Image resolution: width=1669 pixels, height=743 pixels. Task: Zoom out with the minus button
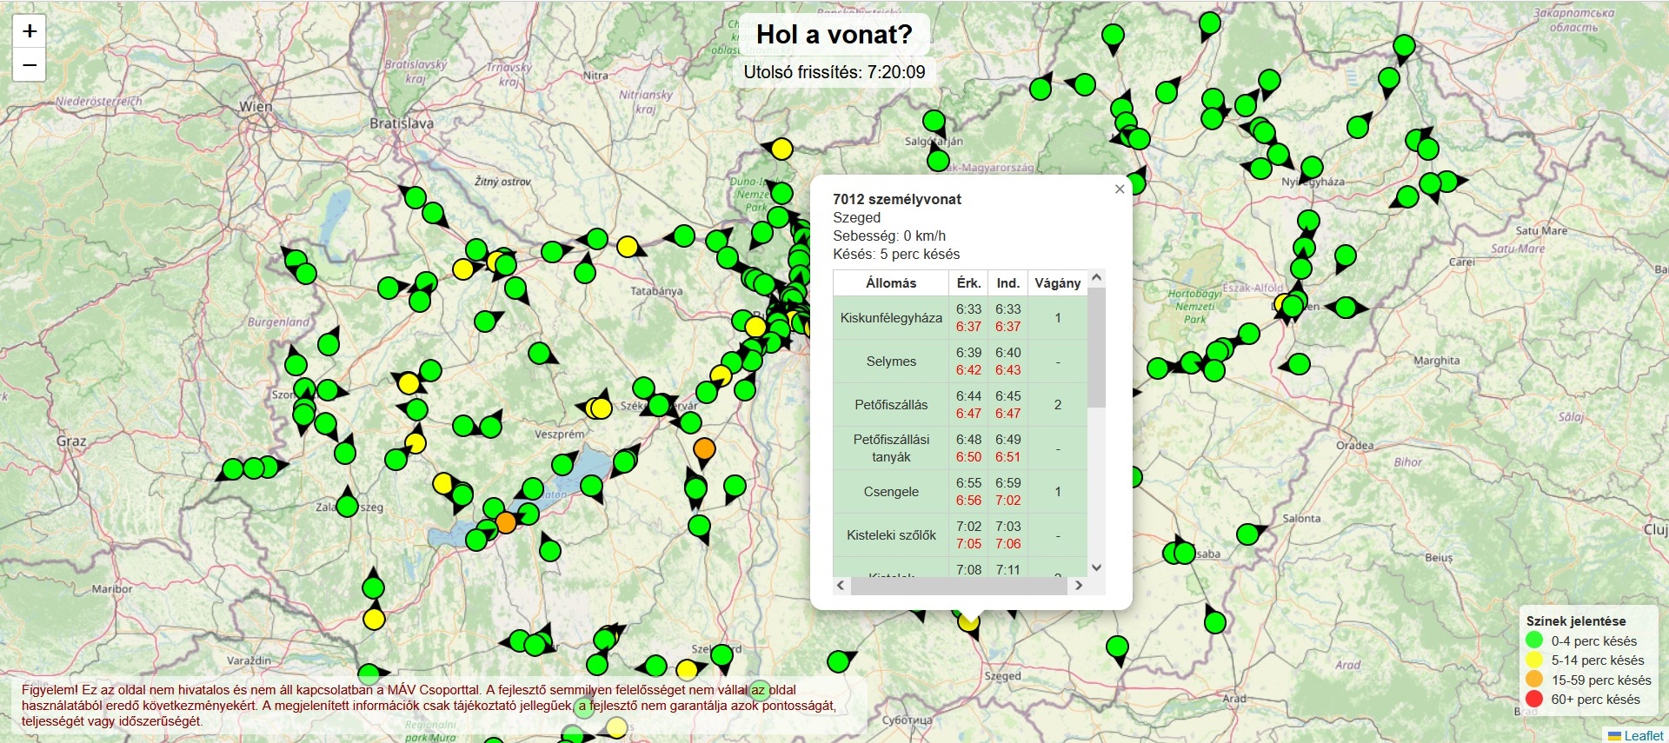pos(30,65)
